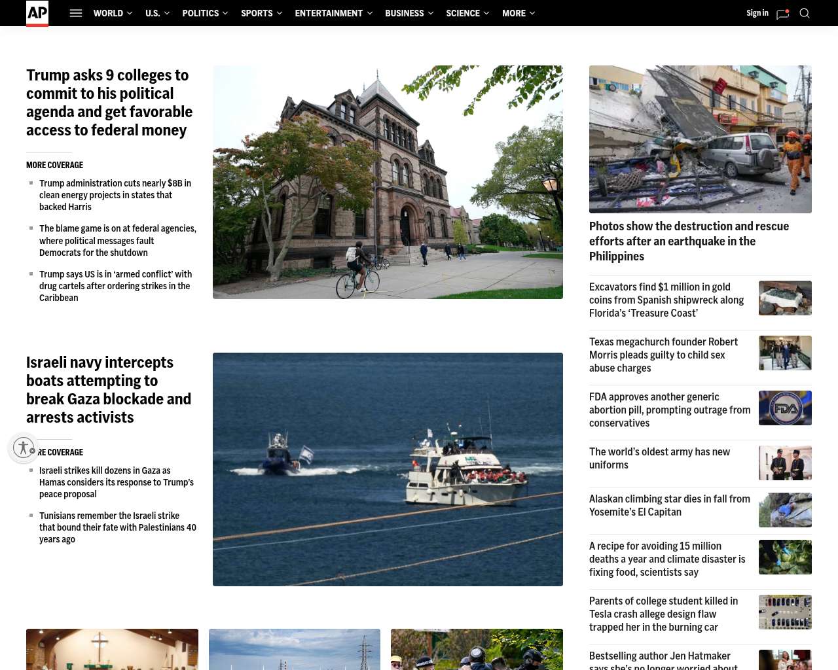Open the notifications speech bubble icon
This screenshot has height=670, width=838.
(782, 14)
